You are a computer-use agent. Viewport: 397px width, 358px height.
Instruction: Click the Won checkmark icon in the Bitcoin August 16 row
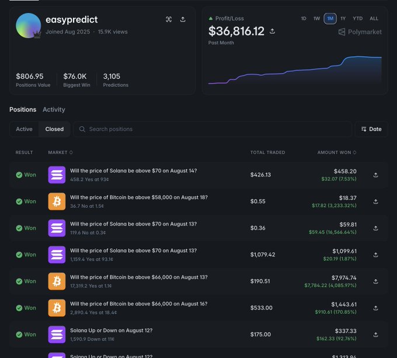coord(19,308)
